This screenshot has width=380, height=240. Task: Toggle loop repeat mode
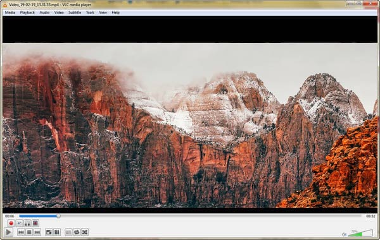pos(77,232)
